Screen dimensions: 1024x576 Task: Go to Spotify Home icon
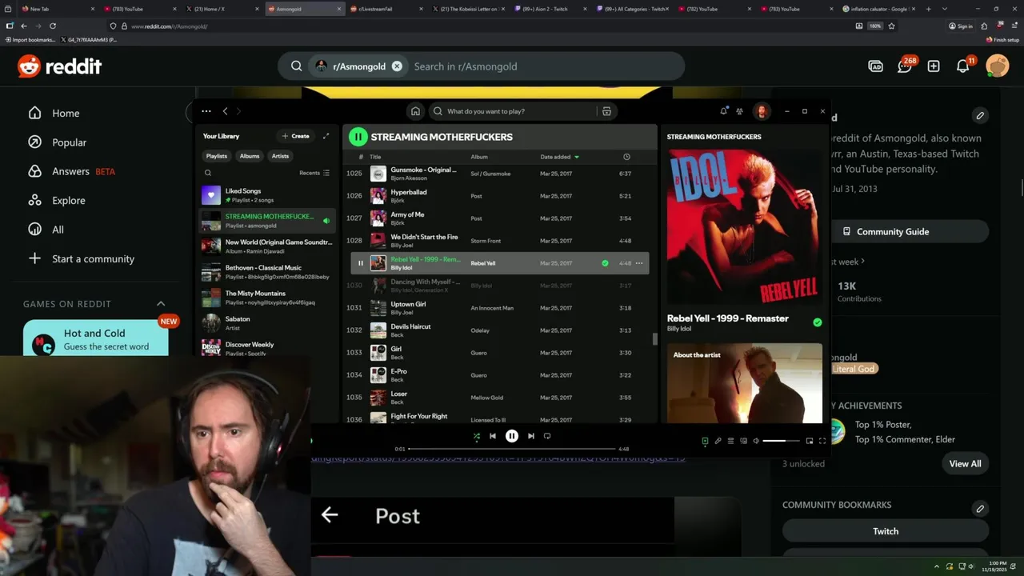point(415,111)
